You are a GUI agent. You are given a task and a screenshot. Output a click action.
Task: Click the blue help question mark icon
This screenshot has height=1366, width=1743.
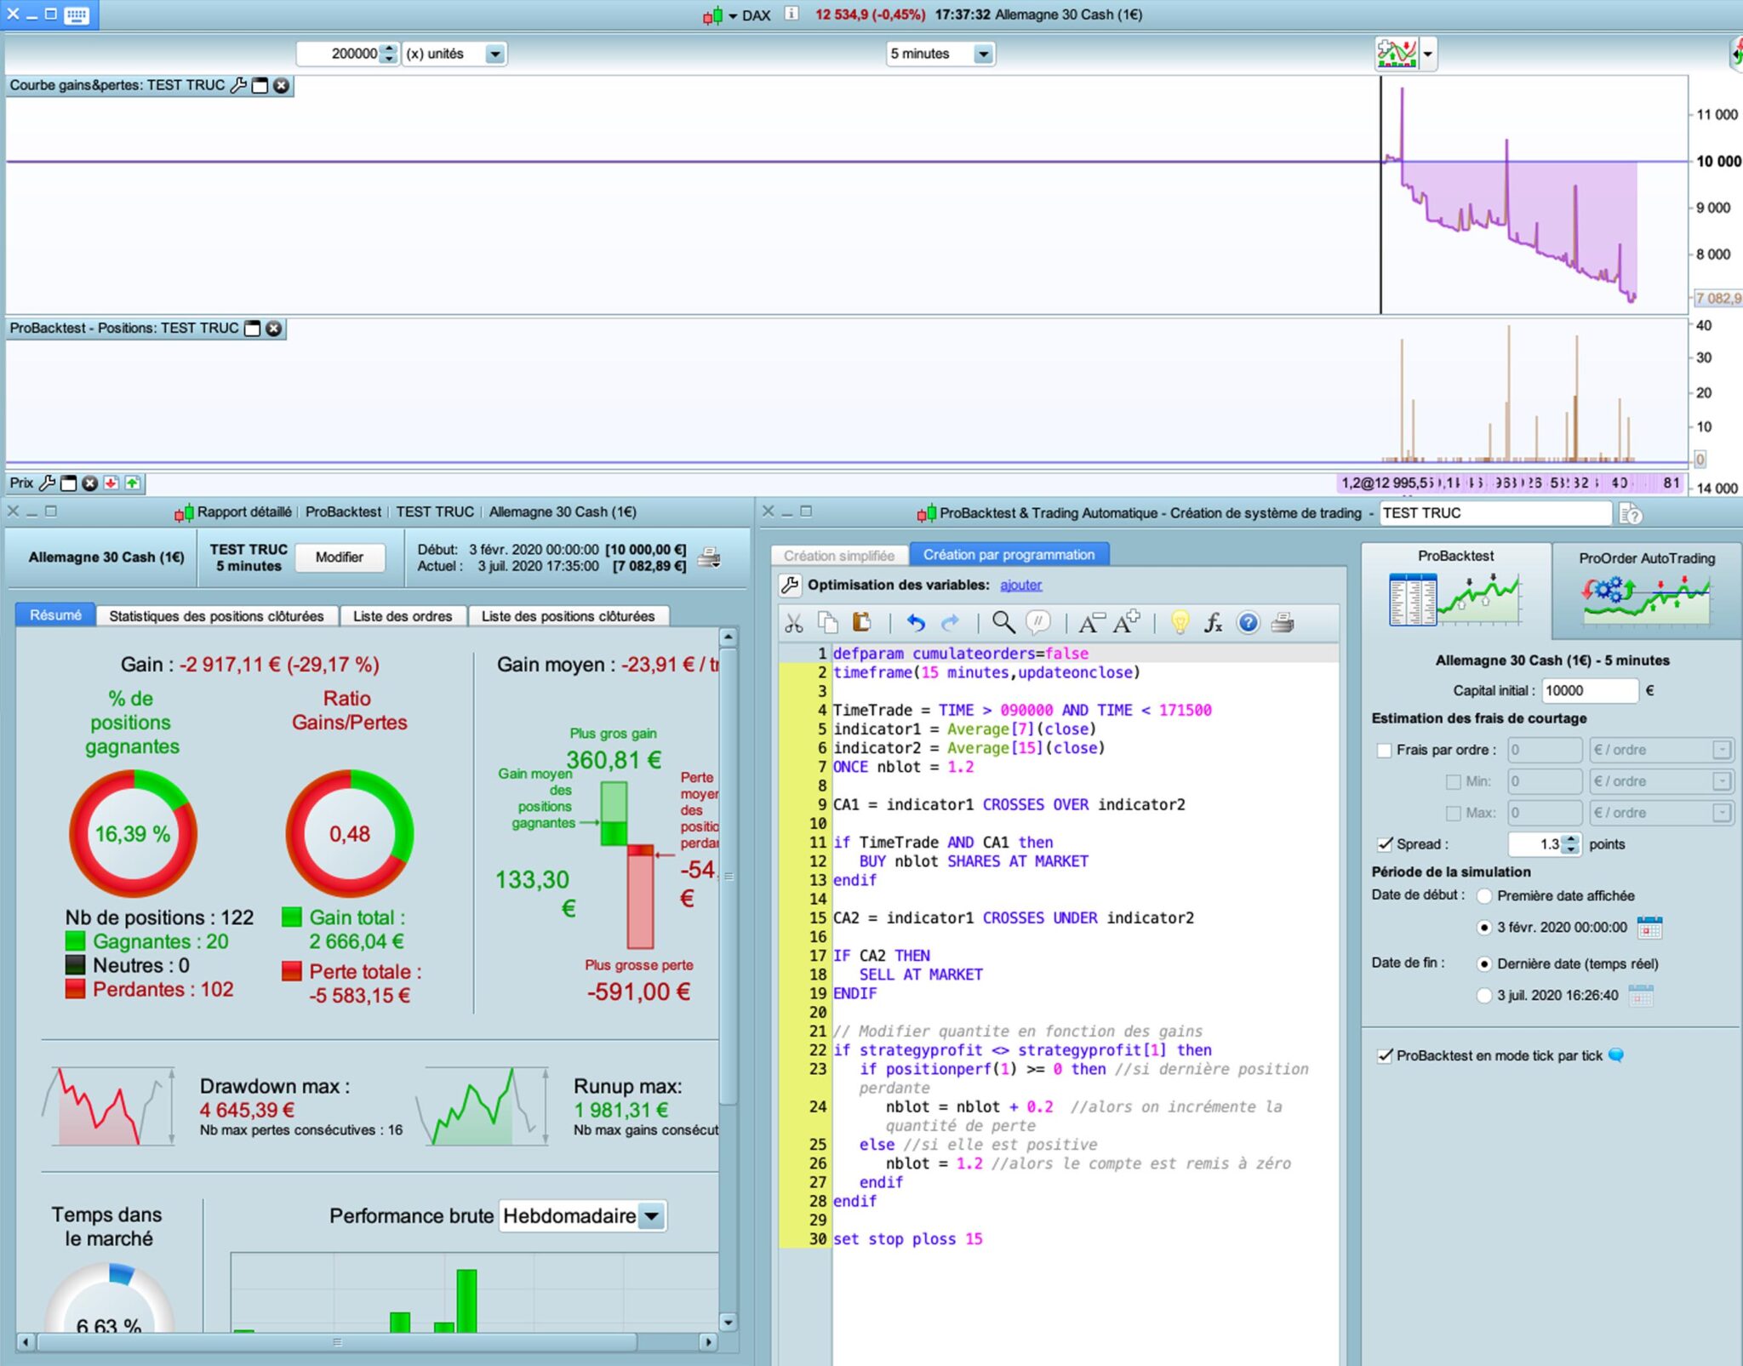pos(1248,623)
